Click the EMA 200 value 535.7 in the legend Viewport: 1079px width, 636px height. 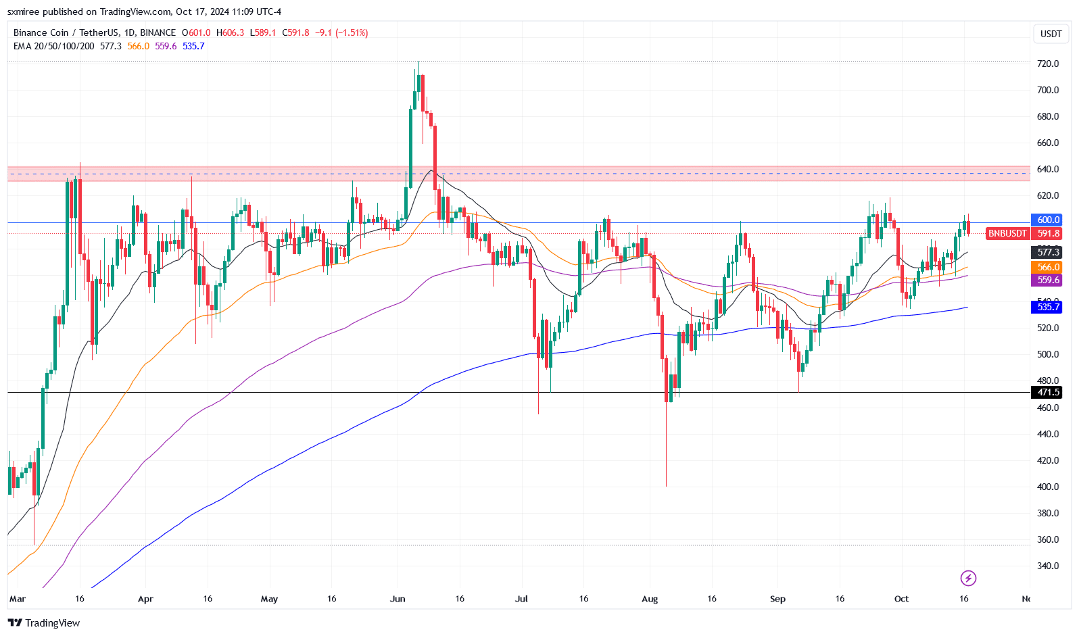point(193,46)
